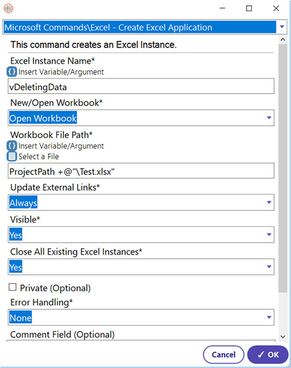Click the command description text
Image resolution: width=291 pixels, height=368 pixels.
(94, 44)
